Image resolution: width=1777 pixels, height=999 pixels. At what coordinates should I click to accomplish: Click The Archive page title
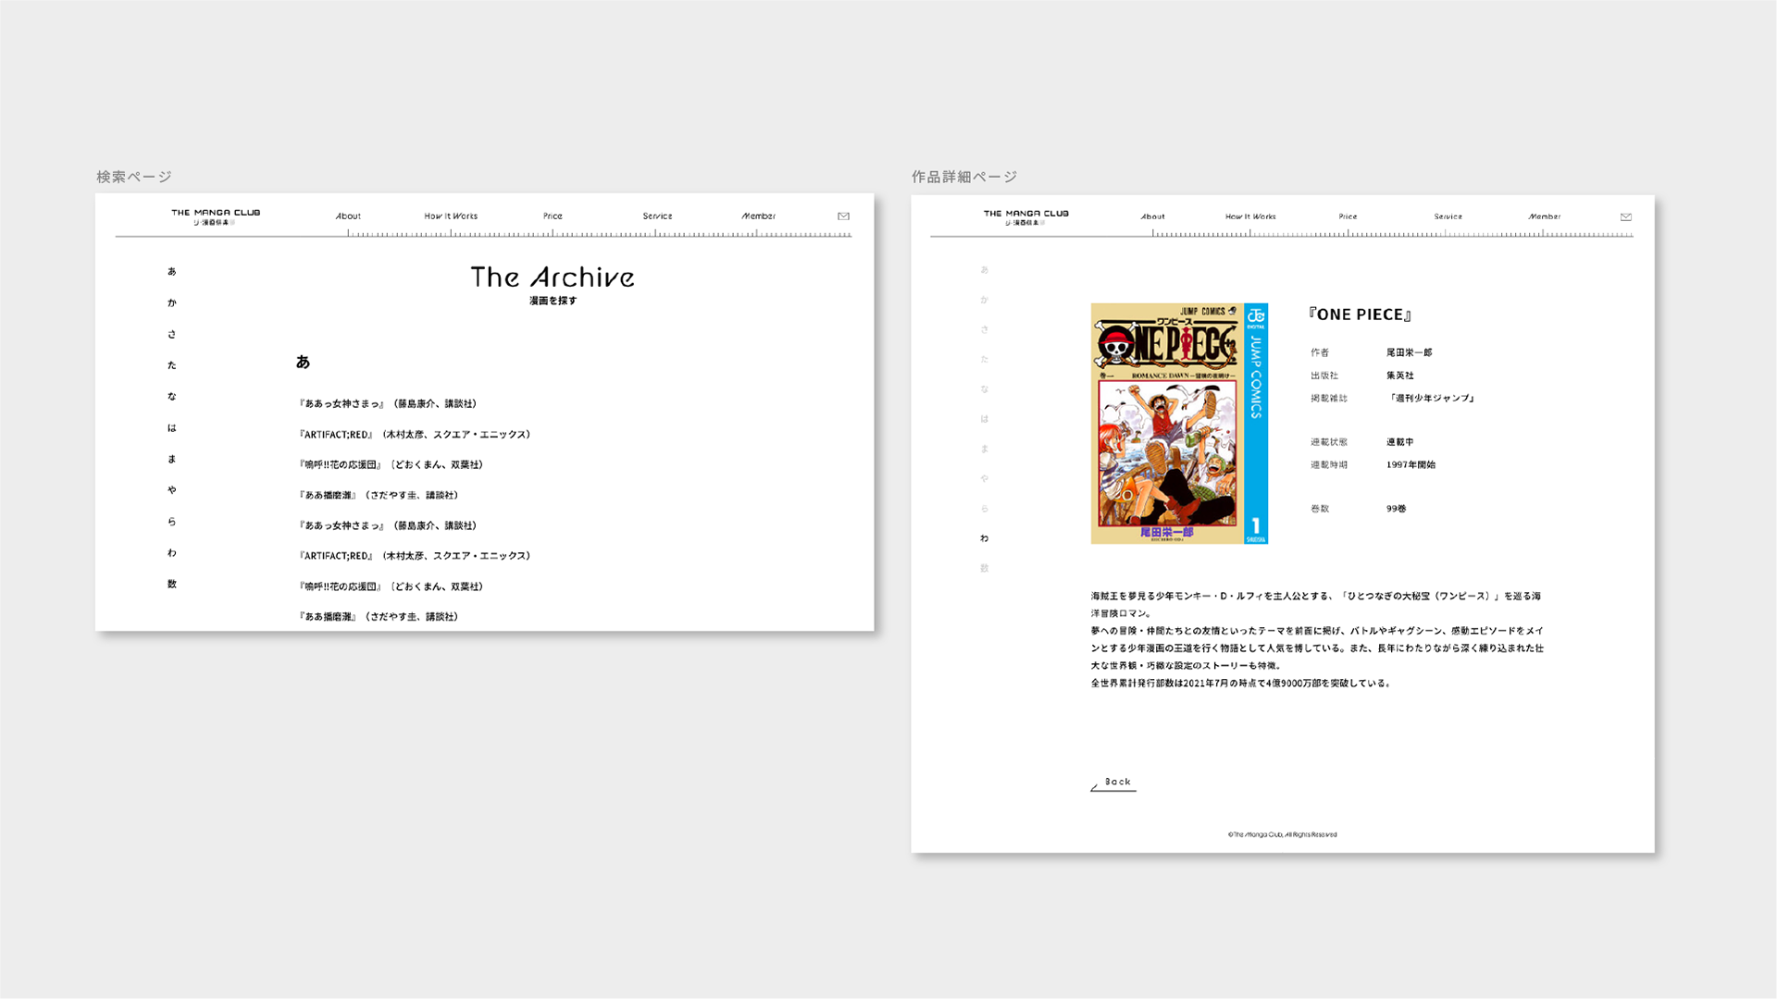(x=553, y=277)
